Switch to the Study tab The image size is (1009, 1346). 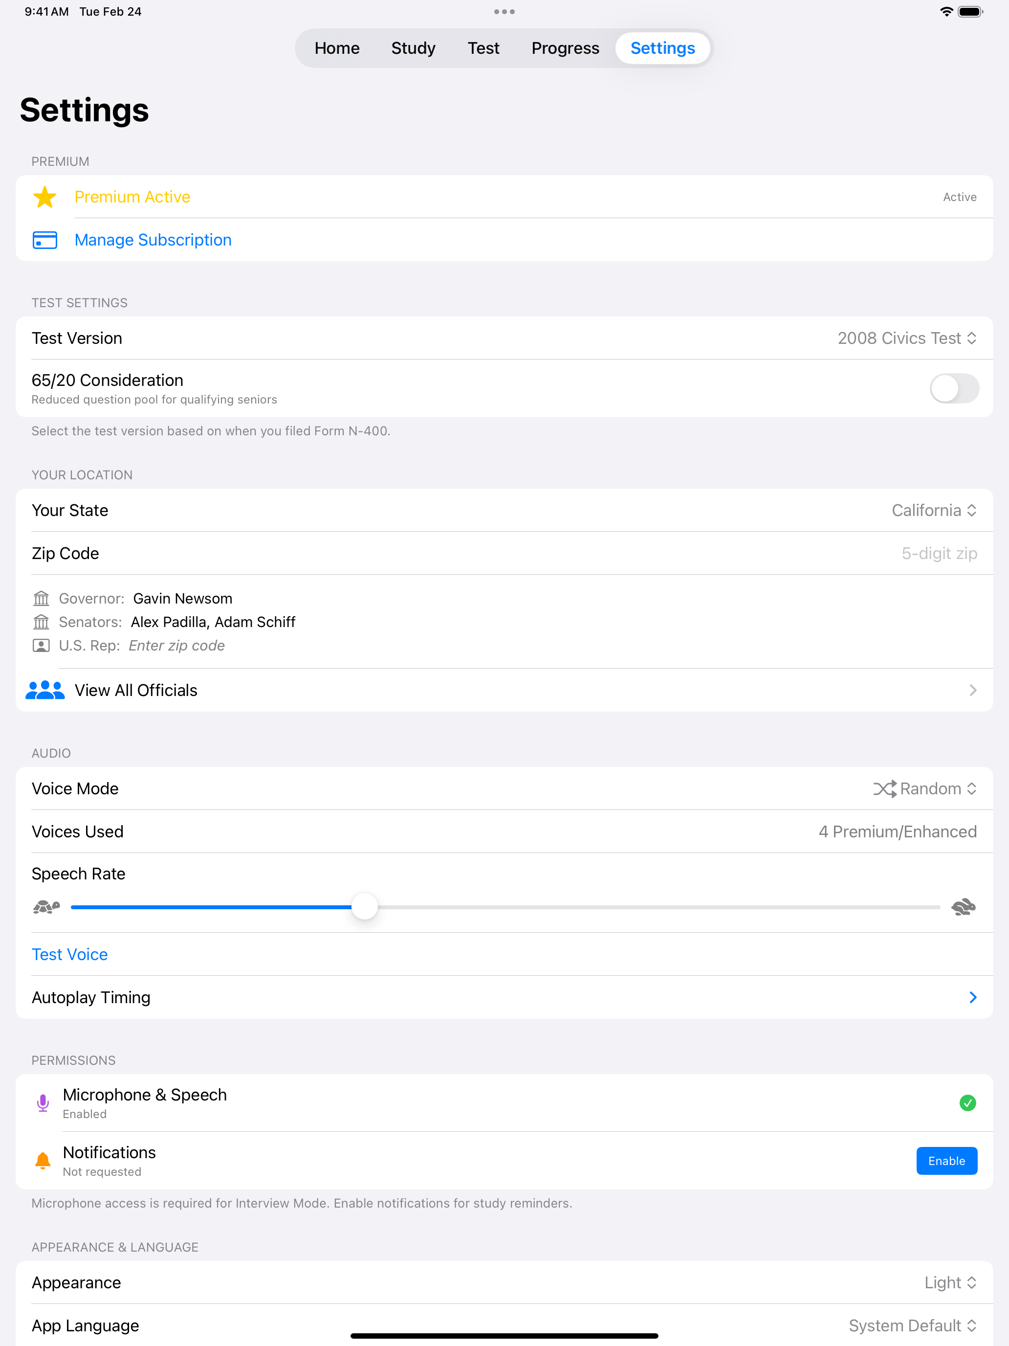[x=413, y=48]
